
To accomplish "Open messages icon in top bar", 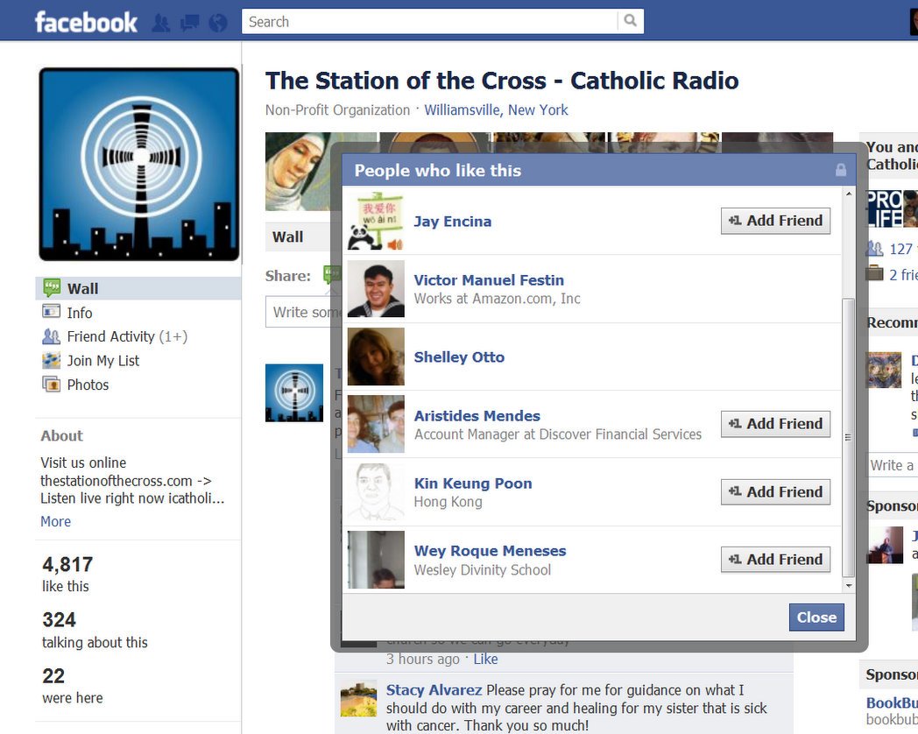I will (189, 22).
